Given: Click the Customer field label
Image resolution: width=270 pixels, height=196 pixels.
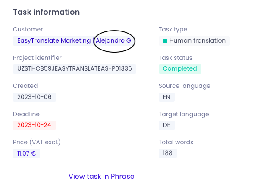Looking at the screenshot, I should [x=28, y=29].
